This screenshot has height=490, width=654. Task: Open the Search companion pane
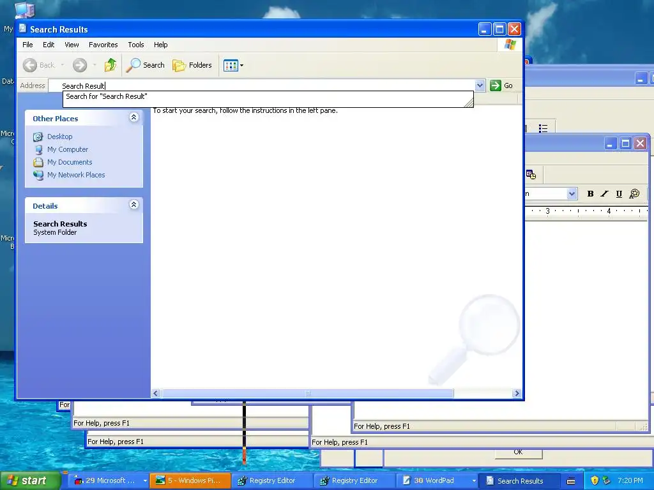point(146,65)
